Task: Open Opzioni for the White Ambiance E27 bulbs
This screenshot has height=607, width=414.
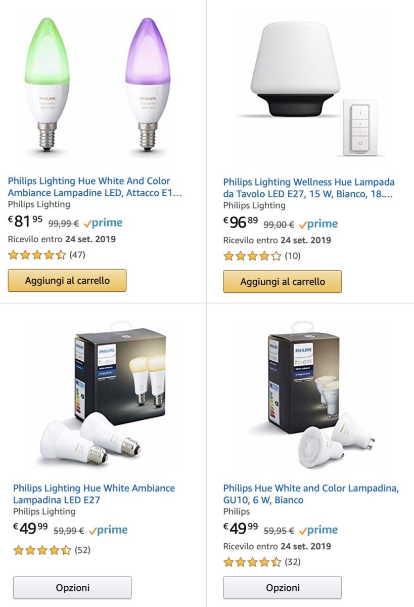Action: click(x=72, y=587)
